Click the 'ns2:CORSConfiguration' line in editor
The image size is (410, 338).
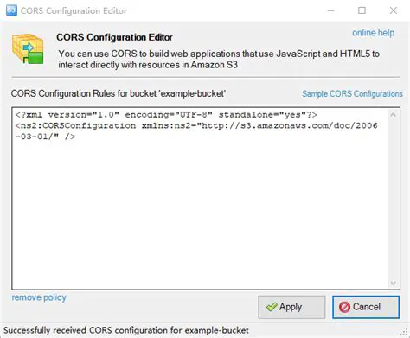[x=196, y=125]
